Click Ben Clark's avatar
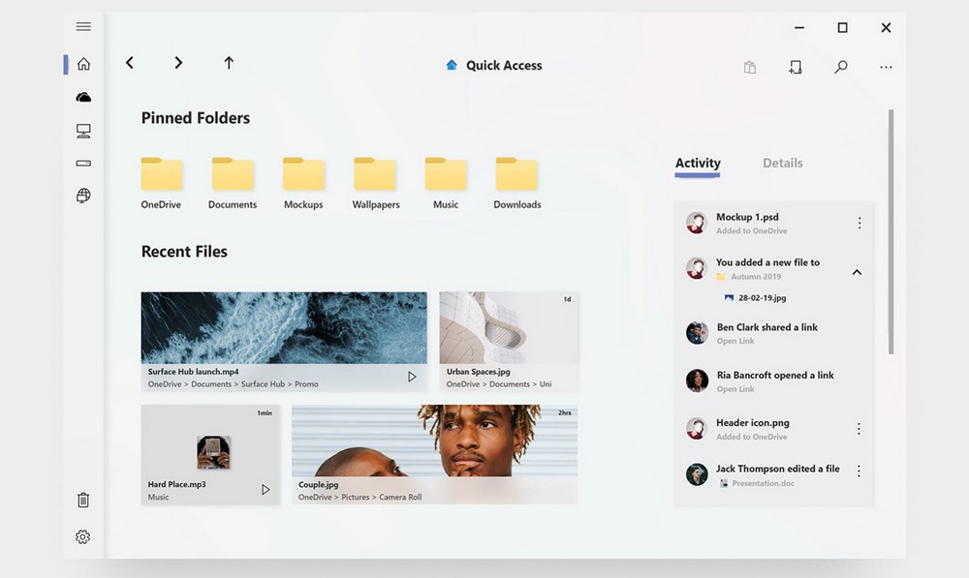Image resolution: width=969 pixels, height=578 pixels. coord(697,333)
